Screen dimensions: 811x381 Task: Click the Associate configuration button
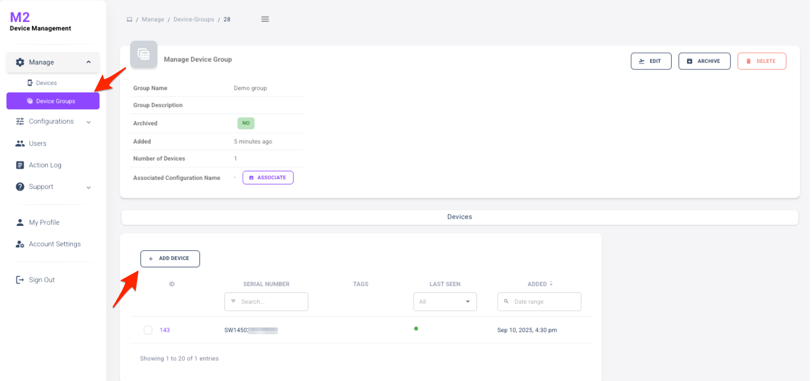(268, 178)
